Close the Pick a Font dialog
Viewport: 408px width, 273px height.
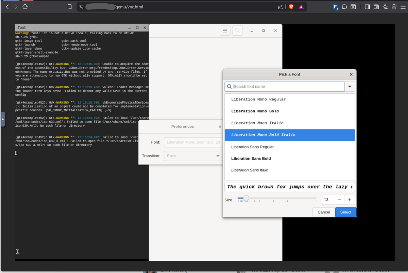click(351, 74)
